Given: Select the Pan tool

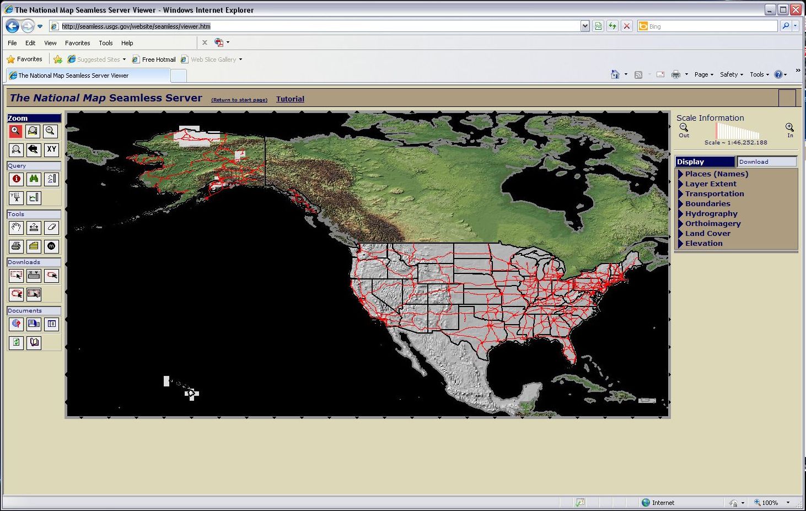Looking at the screenshot, I should 16,227.
